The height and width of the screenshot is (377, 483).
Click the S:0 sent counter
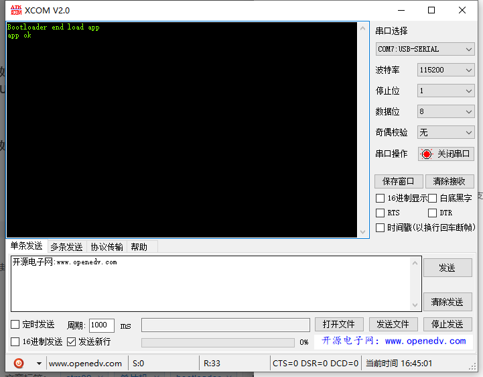coord(138,364)
